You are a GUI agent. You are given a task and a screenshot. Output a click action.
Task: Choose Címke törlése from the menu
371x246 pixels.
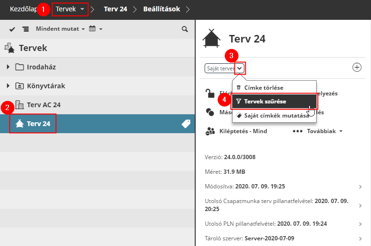[274, 88]
